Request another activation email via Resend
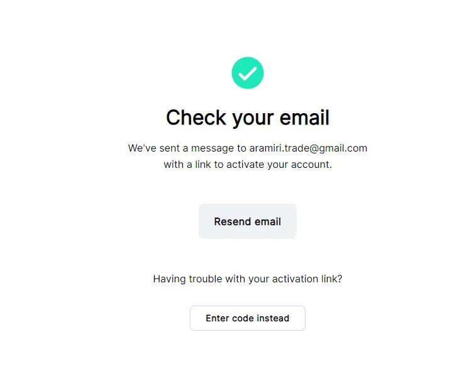This screenshot has width=464, height=381. coord(248,221)
